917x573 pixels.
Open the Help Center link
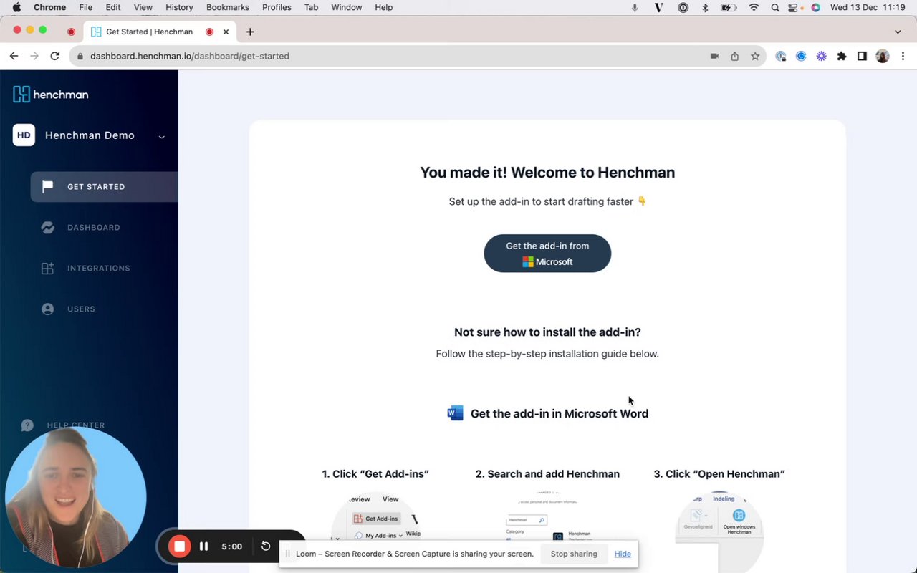(76, 425)
